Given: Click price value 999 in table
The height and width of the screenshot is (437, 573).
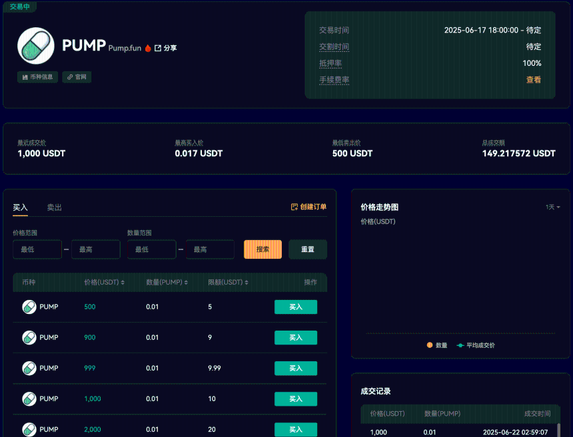Looking at the screenshot, I should coord(90,368).
